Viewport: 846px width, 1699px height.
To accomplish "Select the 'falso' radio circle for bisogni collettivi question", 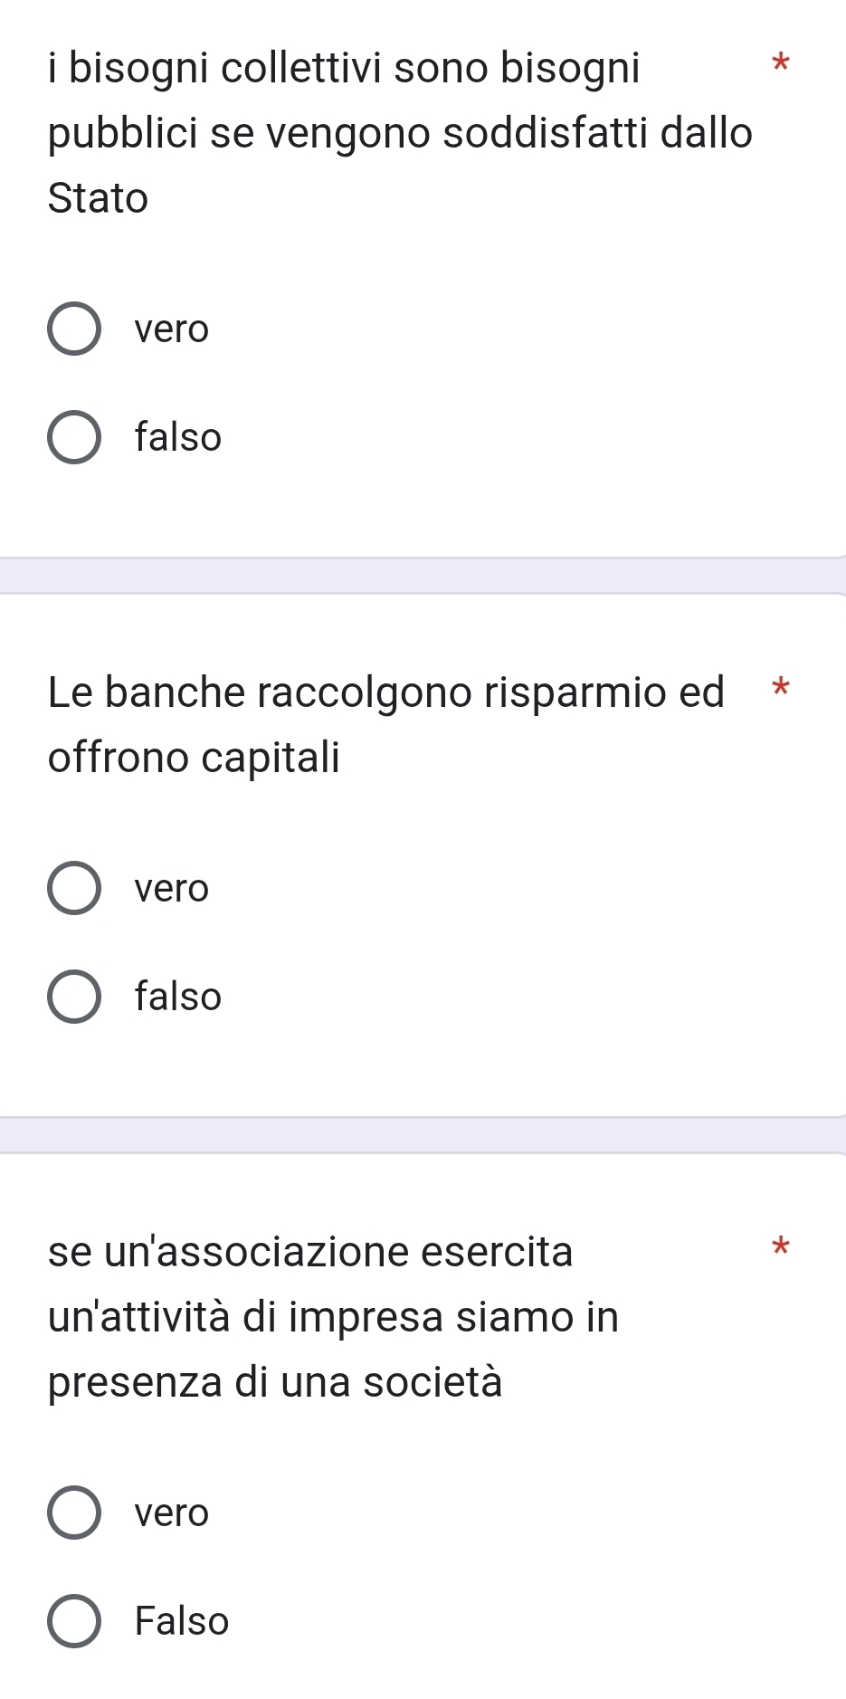I will pyautogui.click(x=74, y=437).
